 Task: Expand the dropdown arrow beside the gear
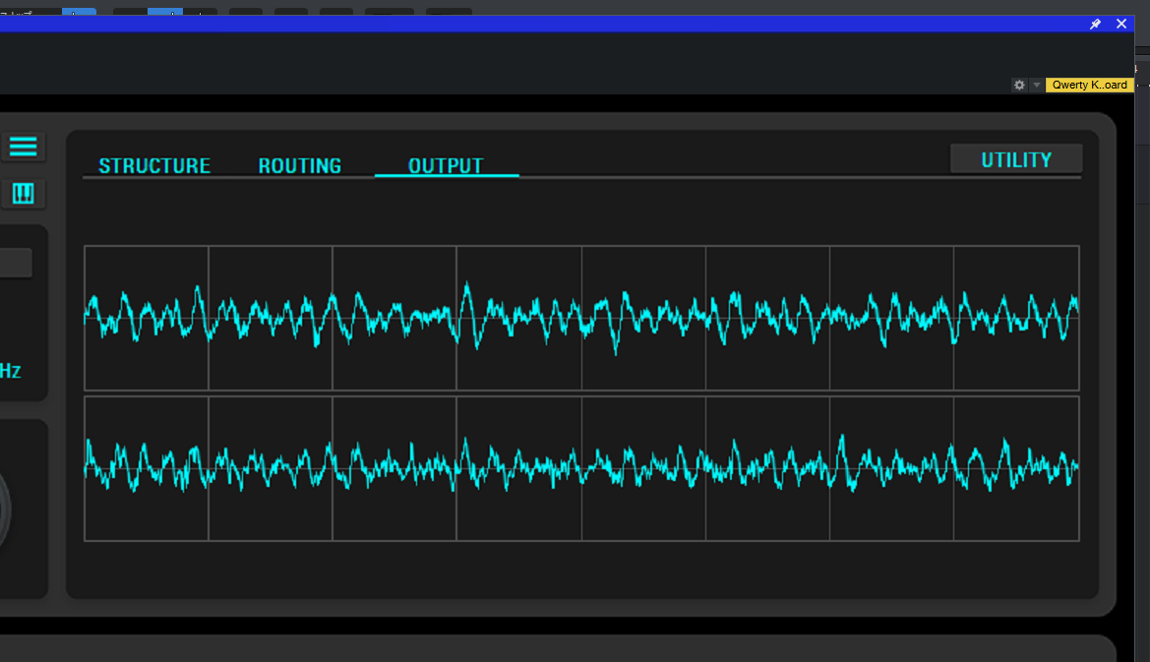[x=1036, y=86]
